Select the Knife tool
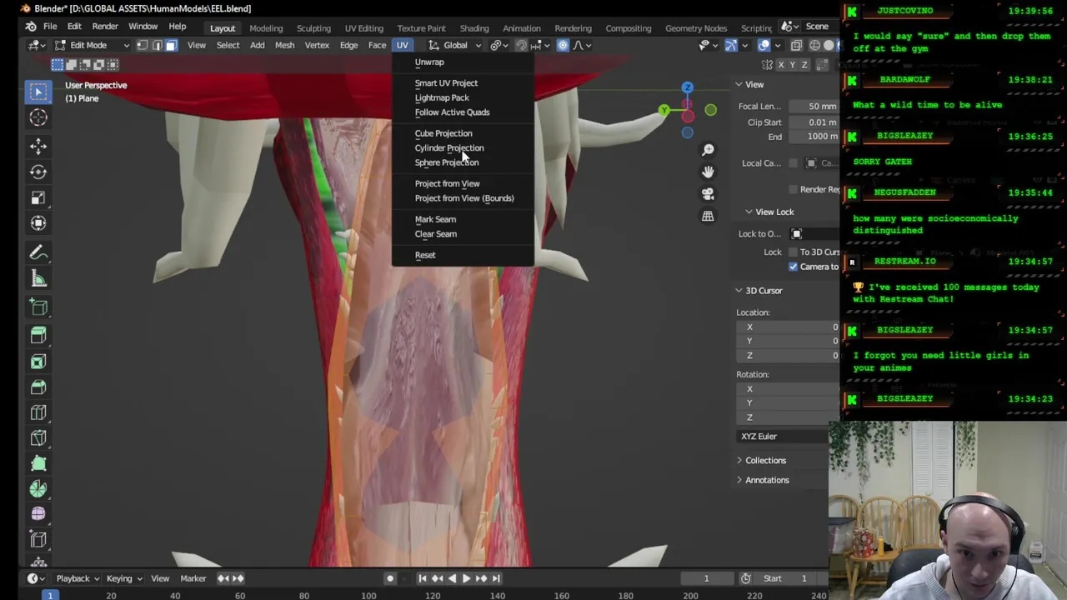The width and height of the screenshot is (1067, 600). point(38,438)
